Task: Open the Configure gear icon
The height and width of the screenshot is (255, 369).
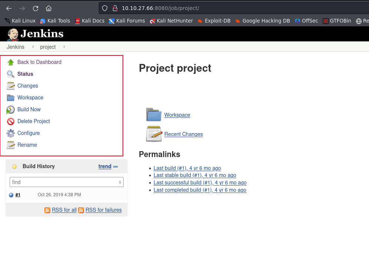Action: tap(10, 133)
